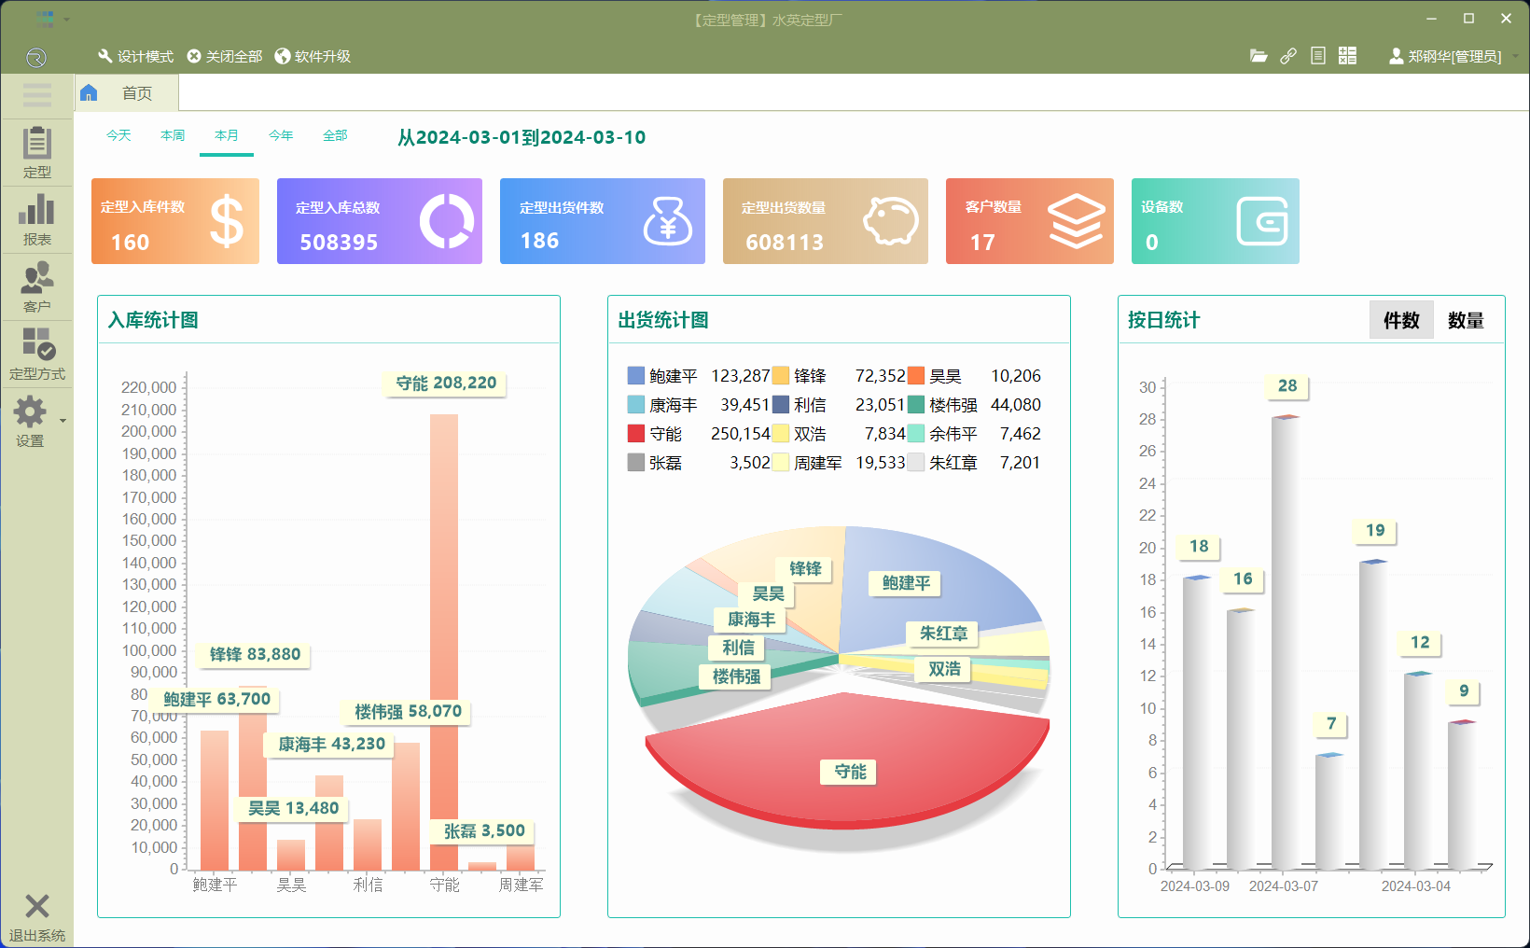
Task: Open user menu 郑钢华[管理员]
Action: [1445, 56]
